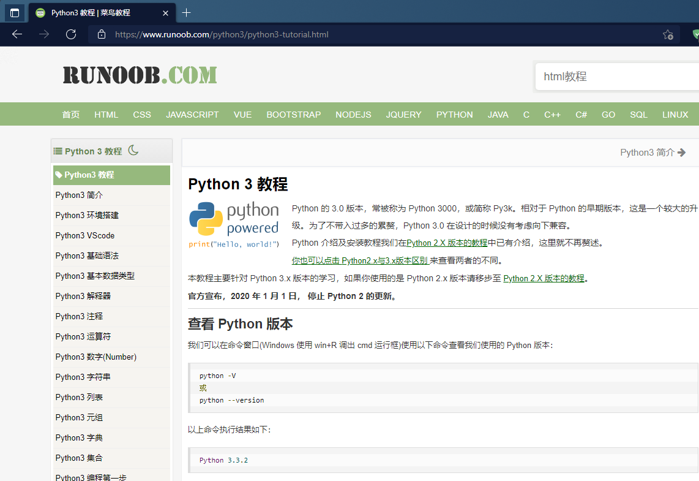Open Python3 字符串 in the sidebar
Image resolution: width=699 pixels, height=481 pixels.
(111, 377)
